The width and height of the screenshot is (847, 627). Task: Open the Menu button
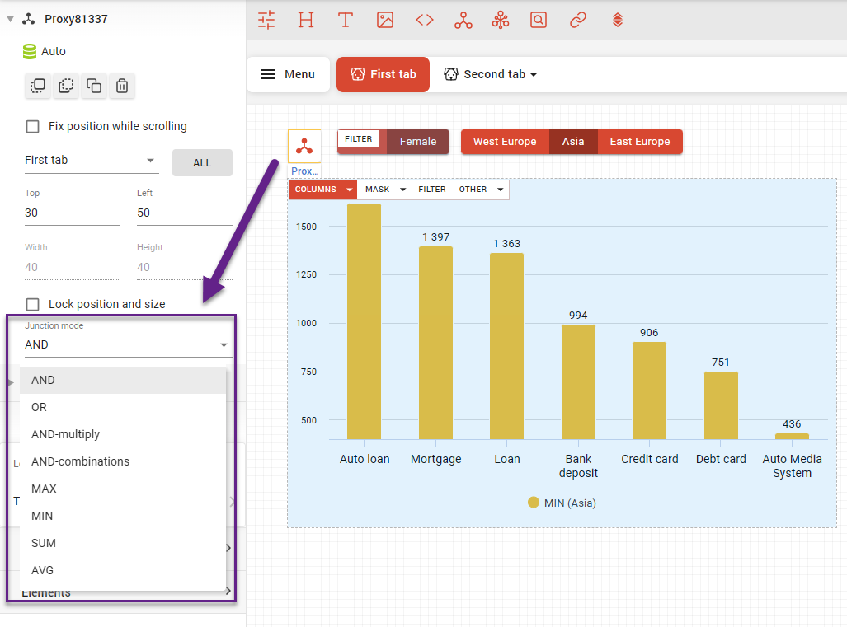click(x=288, y=74)
